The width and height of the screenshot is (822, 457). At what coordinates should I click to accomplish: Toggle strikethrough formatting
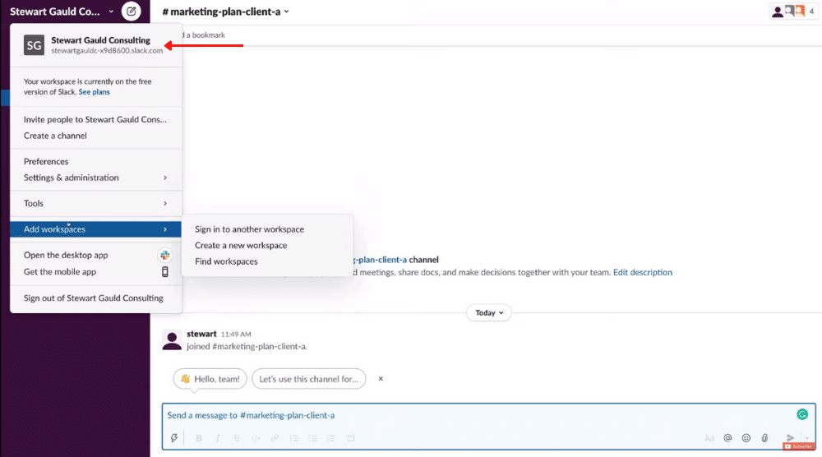pyautogui.click(x=237, y=438)
